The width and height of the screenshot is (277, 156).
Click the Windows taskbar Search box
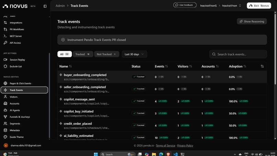pos(118,154)
